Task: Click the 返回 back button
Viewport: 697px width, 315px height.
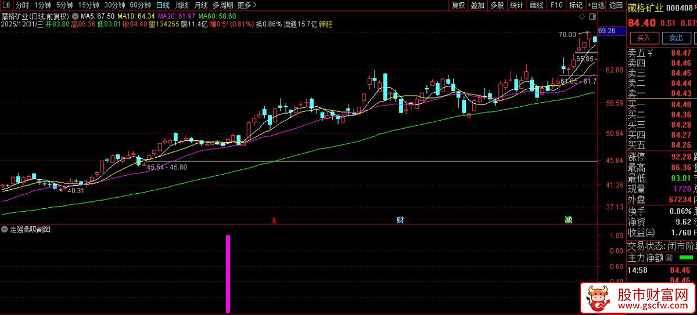Action: [x=616, y=5]
